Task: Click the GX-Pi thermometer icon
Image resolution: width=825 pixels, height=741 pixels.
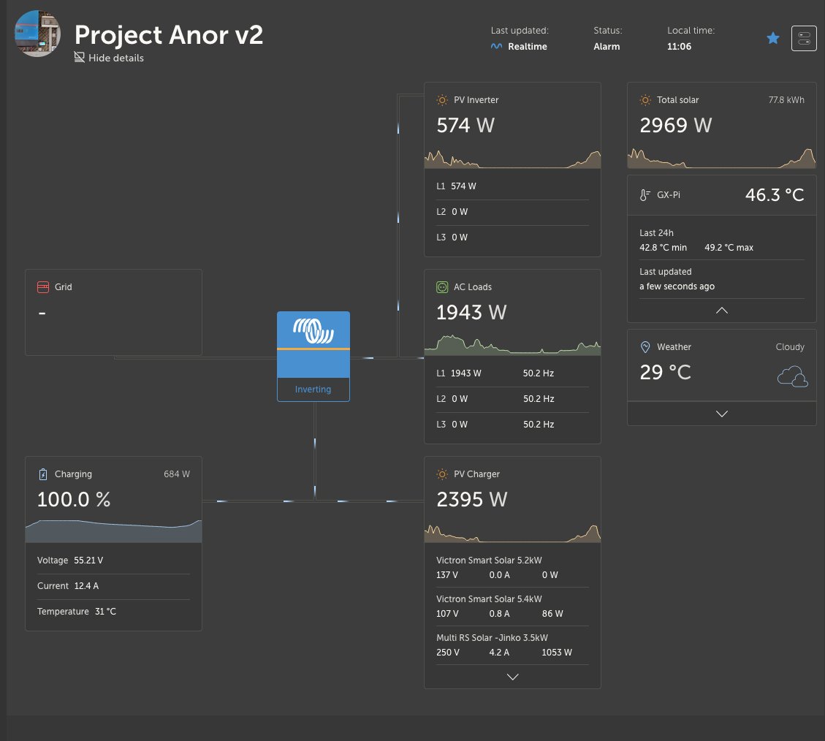Action: (645, 195)
